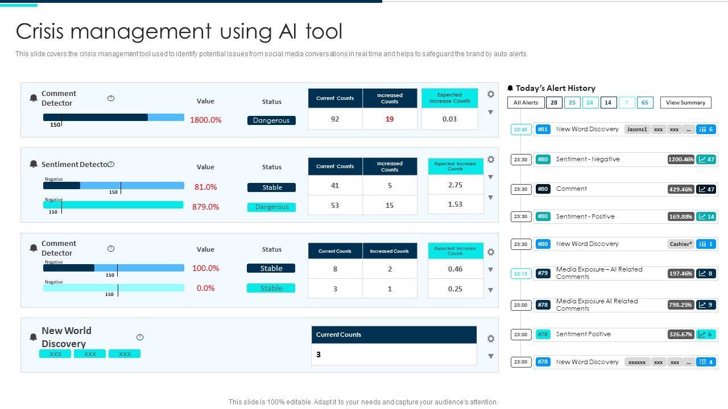Select the 65 alert filter tab

[644, 103]
